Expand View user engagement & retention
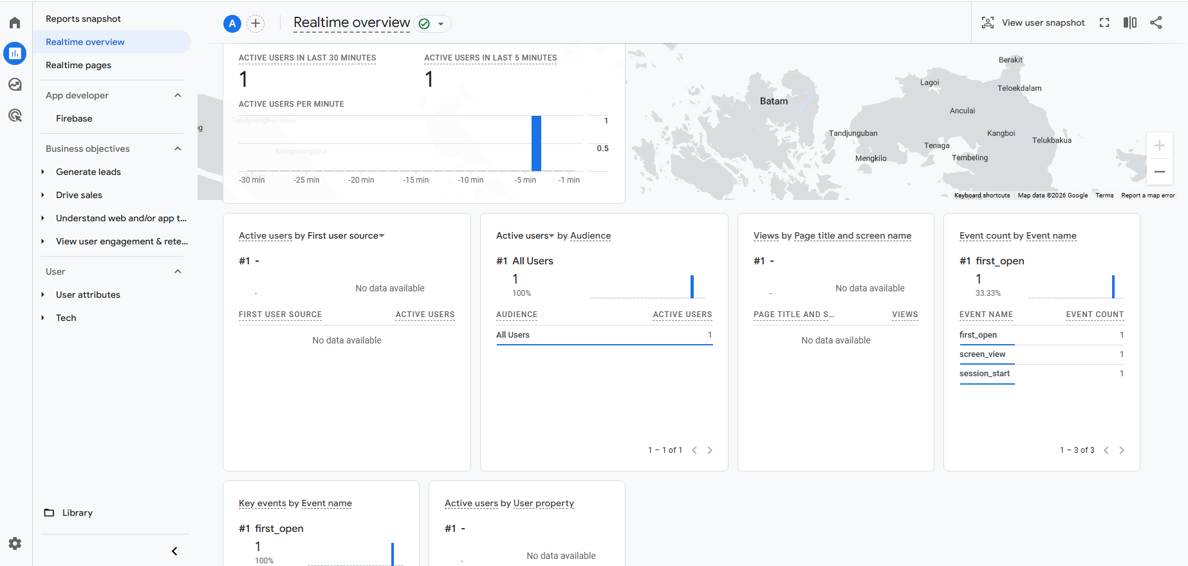The image size is (1188, 566). click(43, 241)
